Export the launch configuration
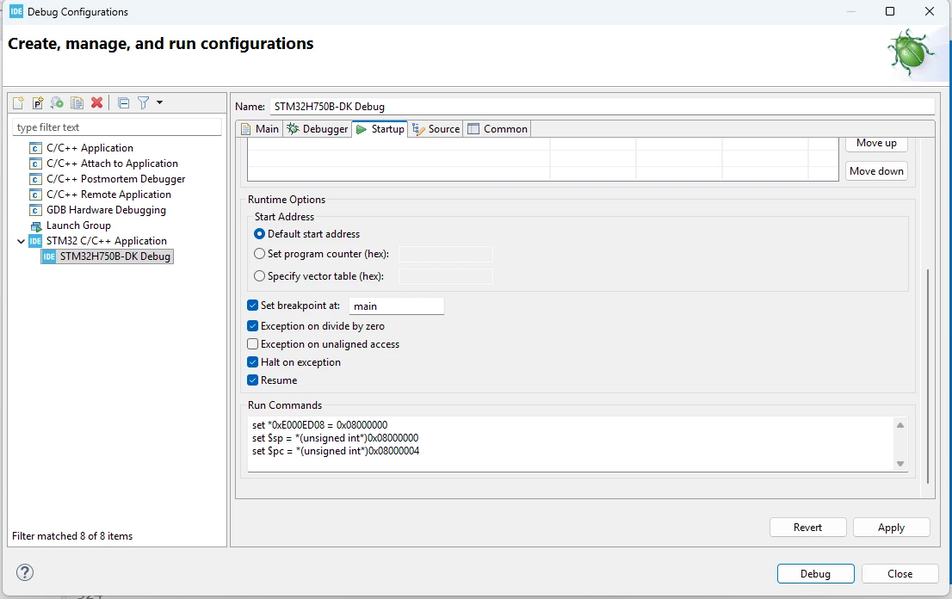Screen dimensions: 952x599 57,103
